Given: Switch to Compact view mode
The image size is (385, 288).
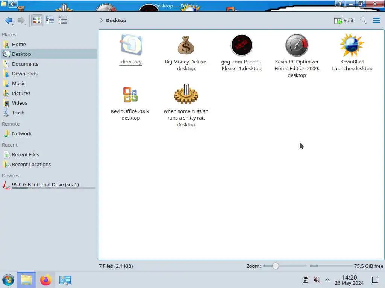Looking at the screenshot, I should click(50, 20).
